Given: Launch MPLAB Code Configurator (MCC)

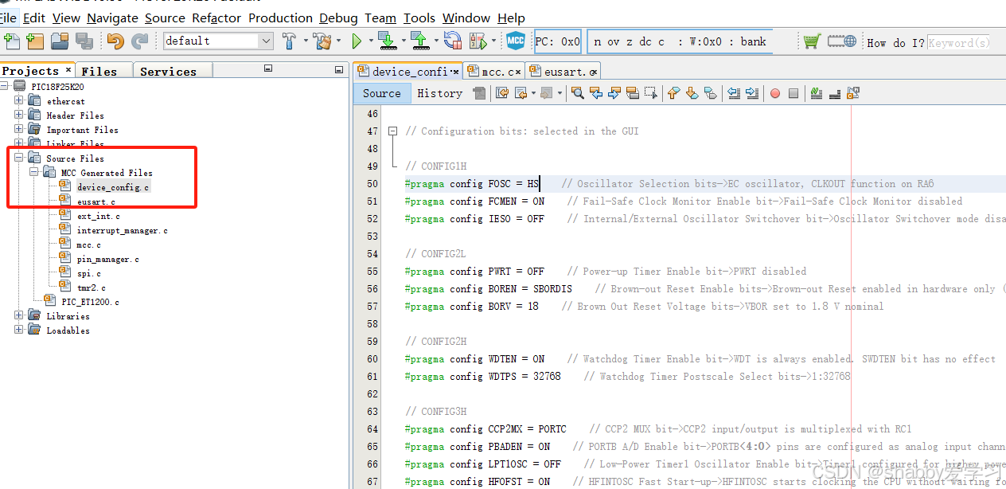Looking at the screenshot, I should coord(516,41).
